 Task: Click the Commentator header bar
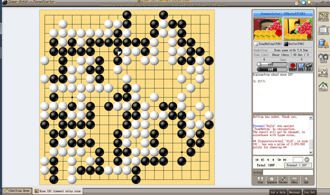283,14
